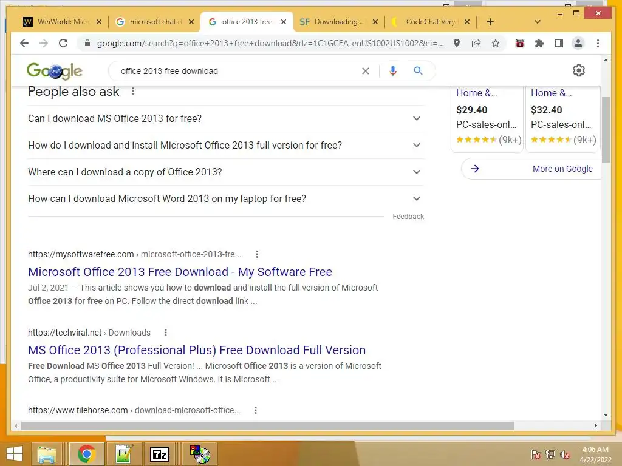Close the microsoft chat tab
This screenshot has width=622, height=466.
click(x=191, y=22)
